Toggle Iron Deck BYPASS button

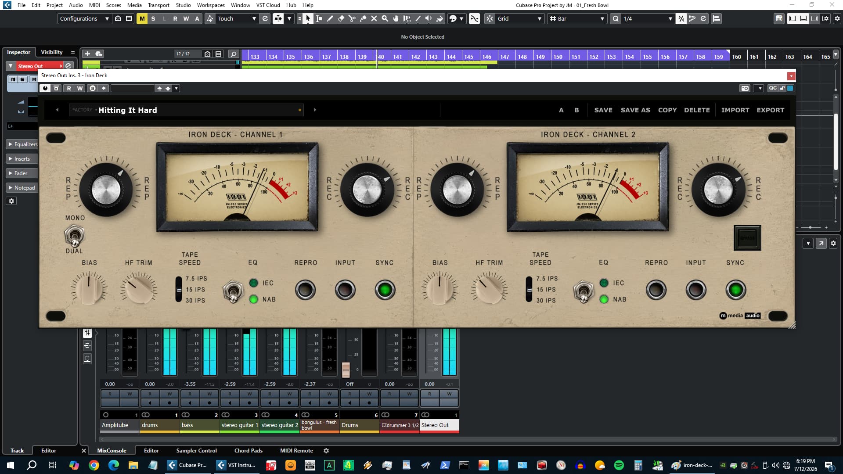[x=747, y=238]
